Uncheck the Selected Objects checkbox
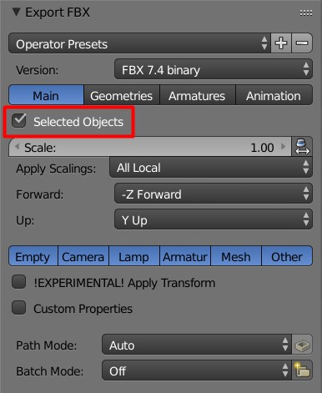The width and height of the screenshot is (322, 393). tap(19, 121)
